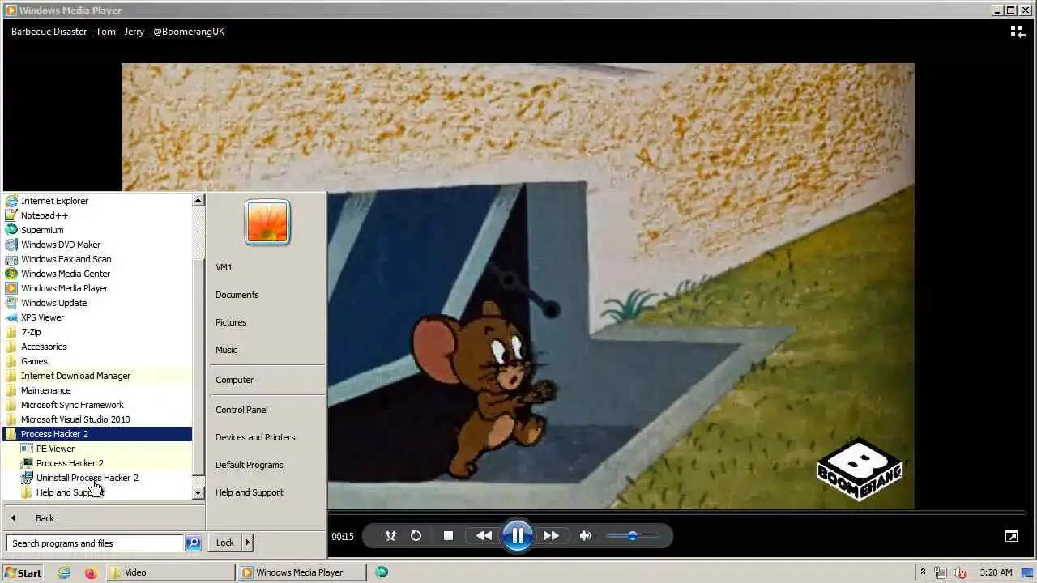Mute the player with the speaker icon
This screenshot has width=1037, height=583.
click(x=586, y=536)
